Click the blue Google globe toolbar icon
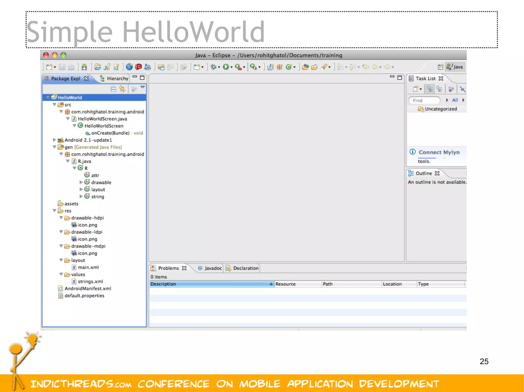 [129, 67]
